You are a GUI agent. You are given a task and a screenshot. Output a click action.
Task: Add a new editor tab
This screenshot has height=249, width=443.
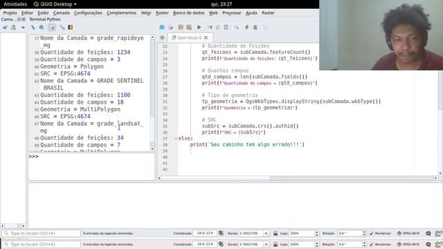(162, 37)
